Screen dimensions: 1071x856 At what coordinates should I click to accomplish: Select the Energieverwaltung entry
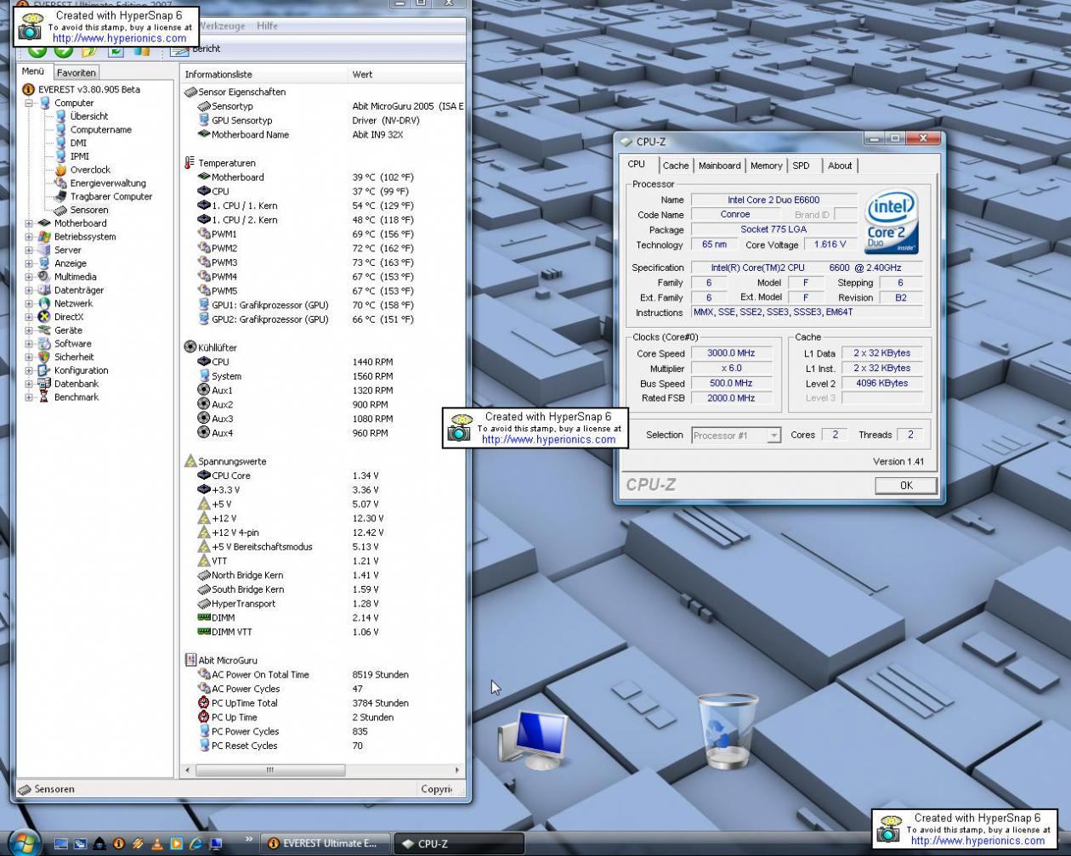tap(108, 183)
